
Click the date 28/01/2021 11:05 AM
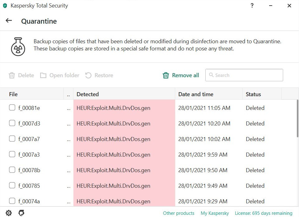pos(204,108)
